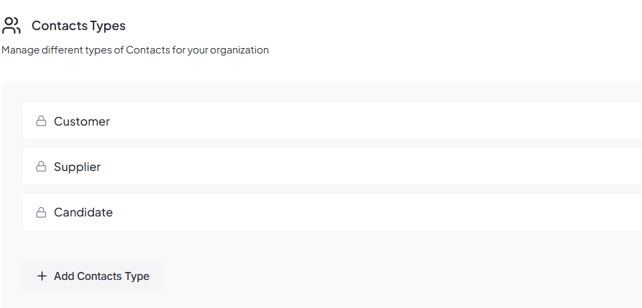
Task: Click the Candidate label text
Action: pyautogui.click(x=83, y=212)
